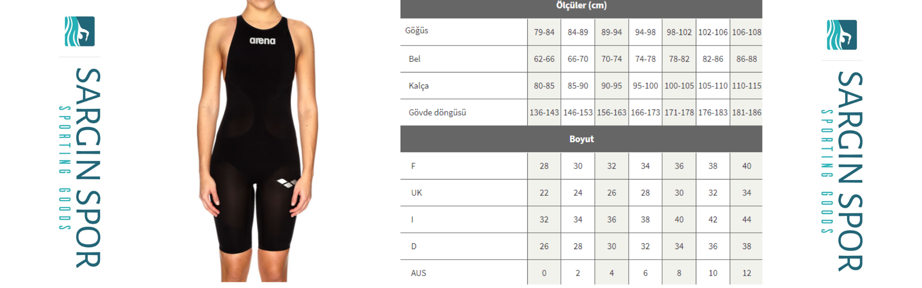Click the swimsuit model product image
Image resolution: width=922 pixels, height=288 pixels.
[x=258, y=141]
